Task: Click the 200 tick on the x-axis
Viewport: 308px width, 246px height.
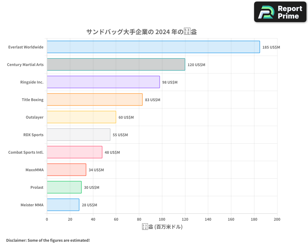Action: (277, 219)
